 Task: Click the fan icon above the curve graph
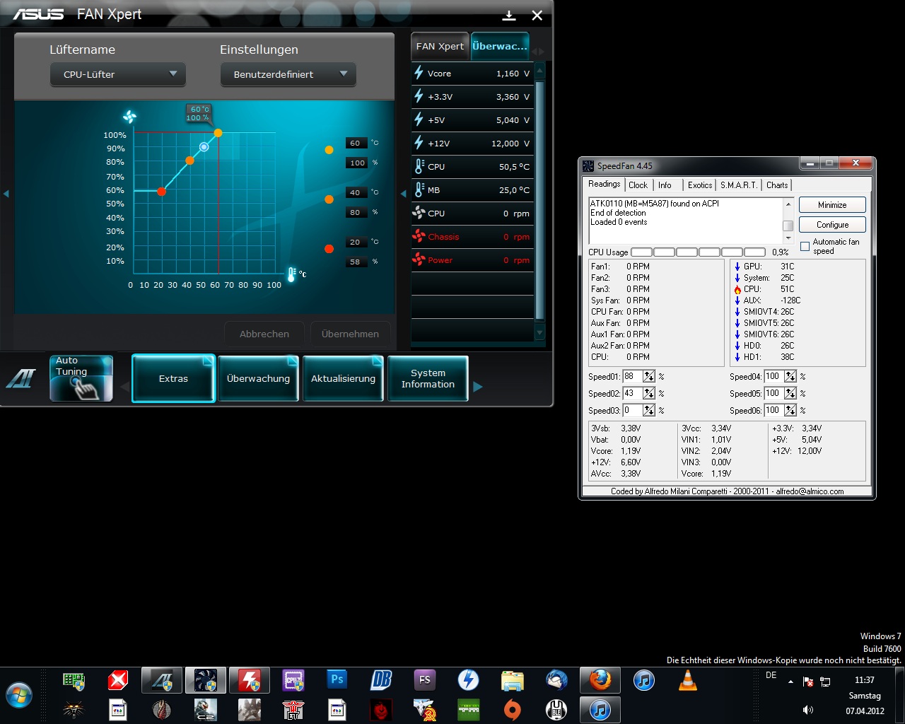click(x=129, y=117)
